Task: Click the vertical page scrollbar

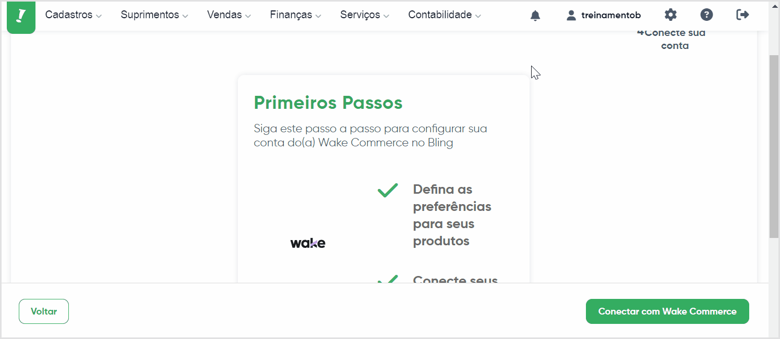Action: [x=774, y=146]
